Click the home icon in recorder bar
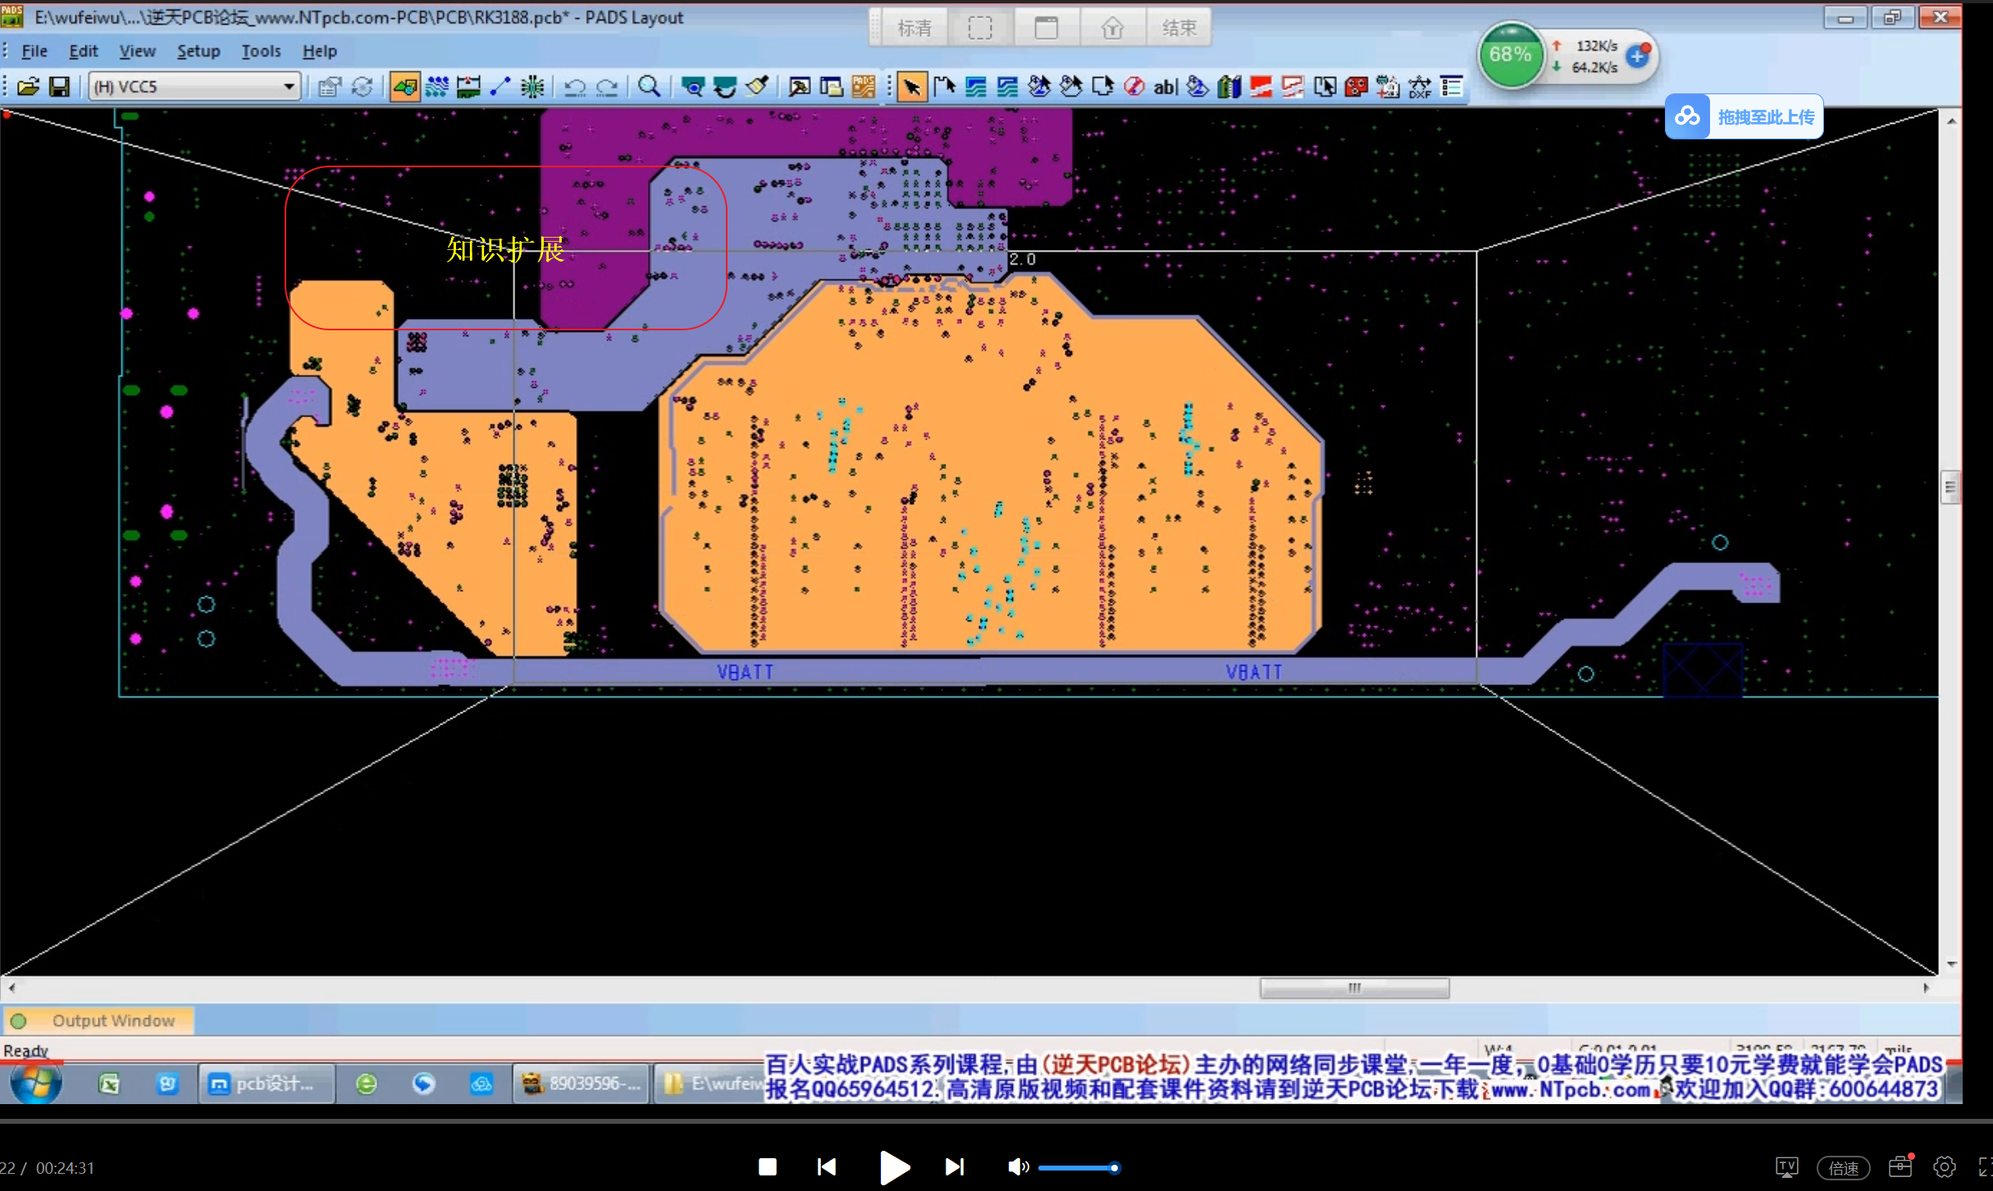Screen dimensions: 1993x1191 1112,28
